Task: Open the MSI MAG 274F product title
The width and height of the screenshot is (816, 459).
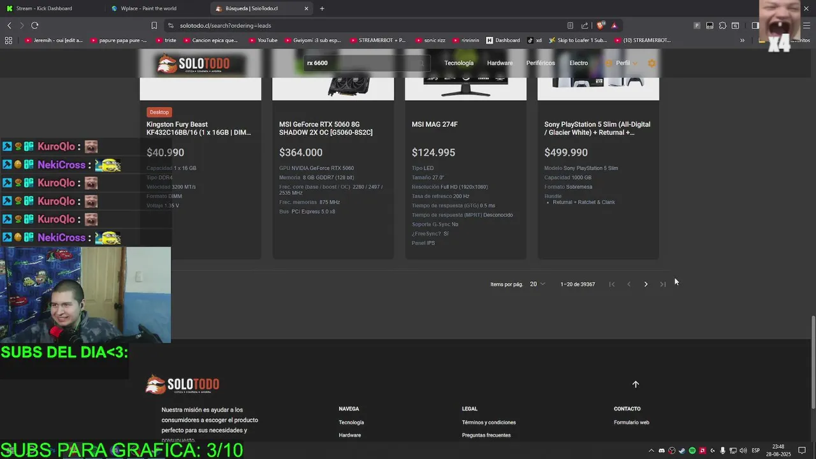Action: tap(435, 124)
